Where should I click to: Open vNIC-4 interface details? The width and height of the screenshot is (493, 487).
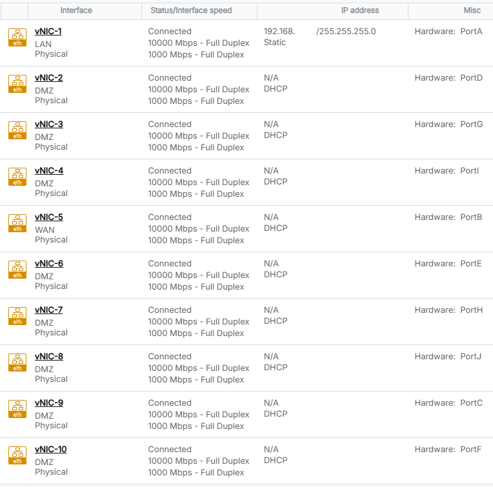[48, 171]
